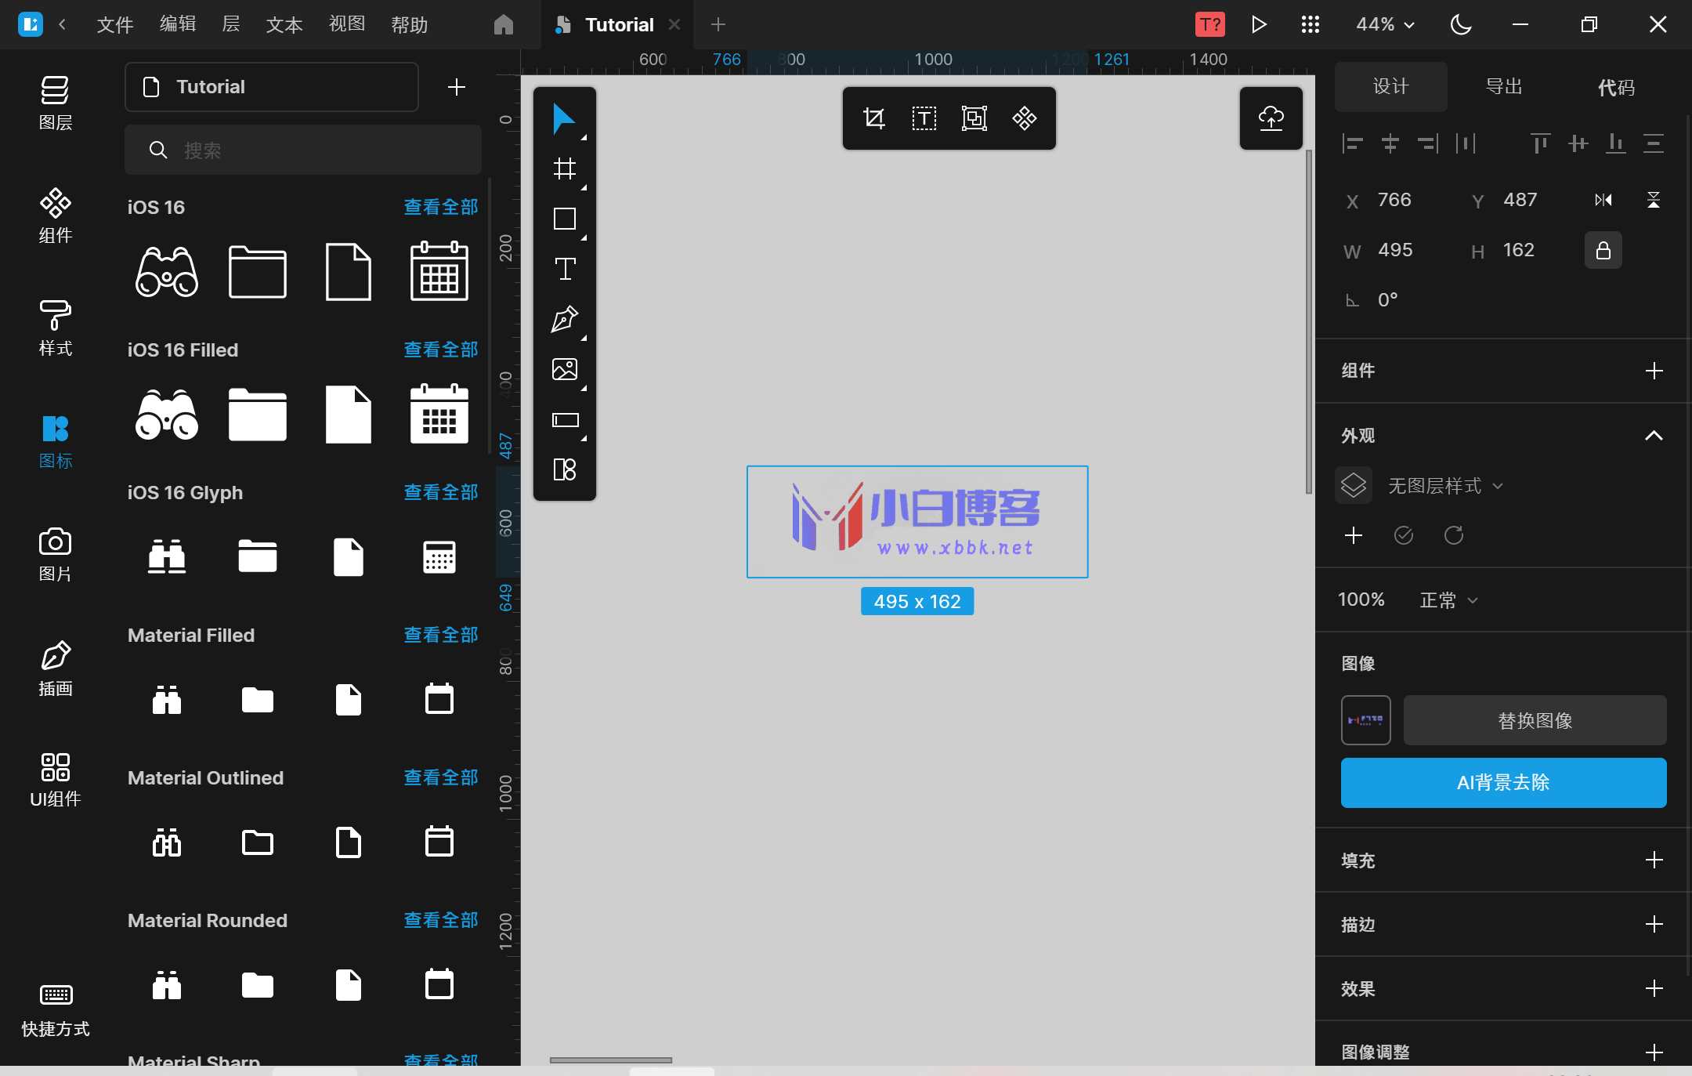
Task: Add a 填充 fill
Action: click(1654, 860)
